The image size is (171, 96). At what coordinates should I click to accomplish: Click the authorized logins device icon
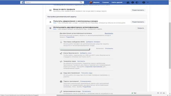click(61, 92)
